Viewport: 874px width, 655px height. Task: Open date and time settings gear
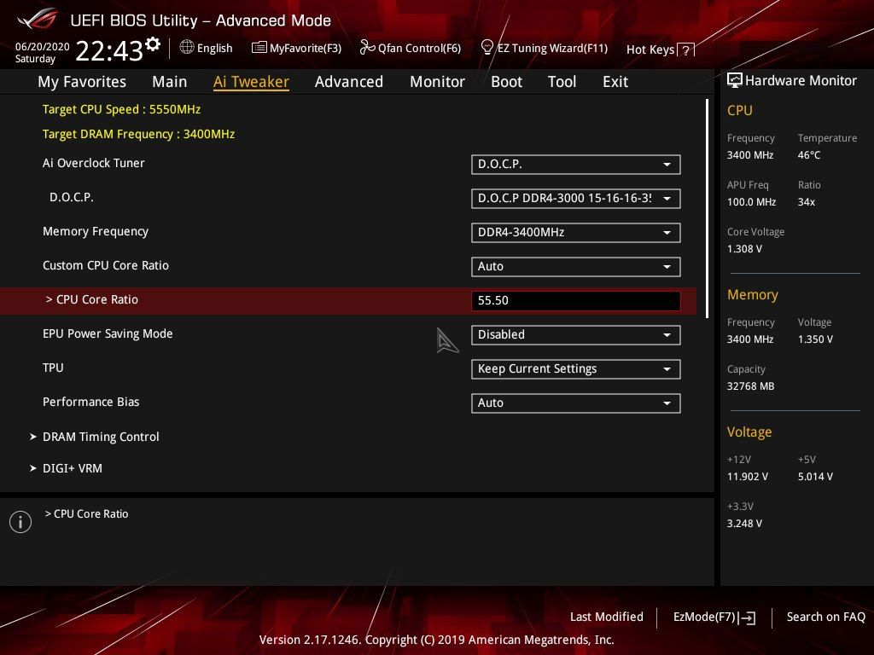pos(153,44)
